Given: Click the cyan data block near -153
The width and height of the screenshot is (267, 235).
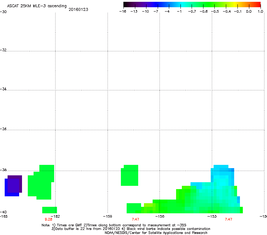Looking at the screenshot, I should point(222,175).
